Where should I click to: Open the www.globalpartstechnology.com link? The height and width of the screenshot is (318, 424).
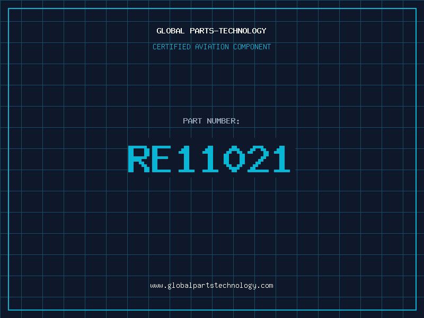pos(211,286)
